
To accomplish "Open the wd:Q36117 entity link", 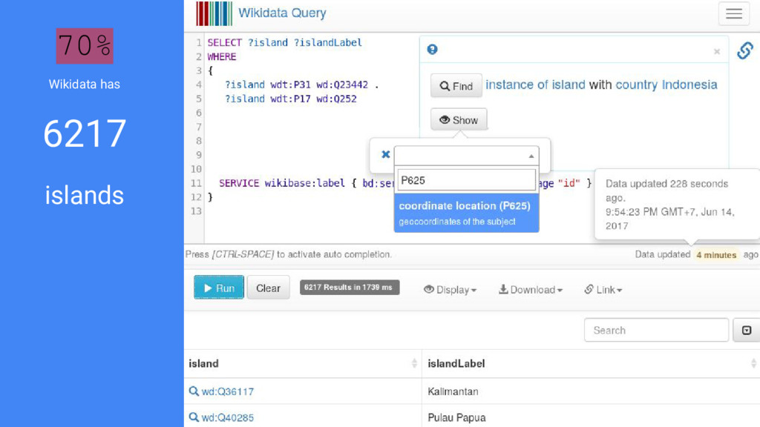I will click(x=227, y=391).
